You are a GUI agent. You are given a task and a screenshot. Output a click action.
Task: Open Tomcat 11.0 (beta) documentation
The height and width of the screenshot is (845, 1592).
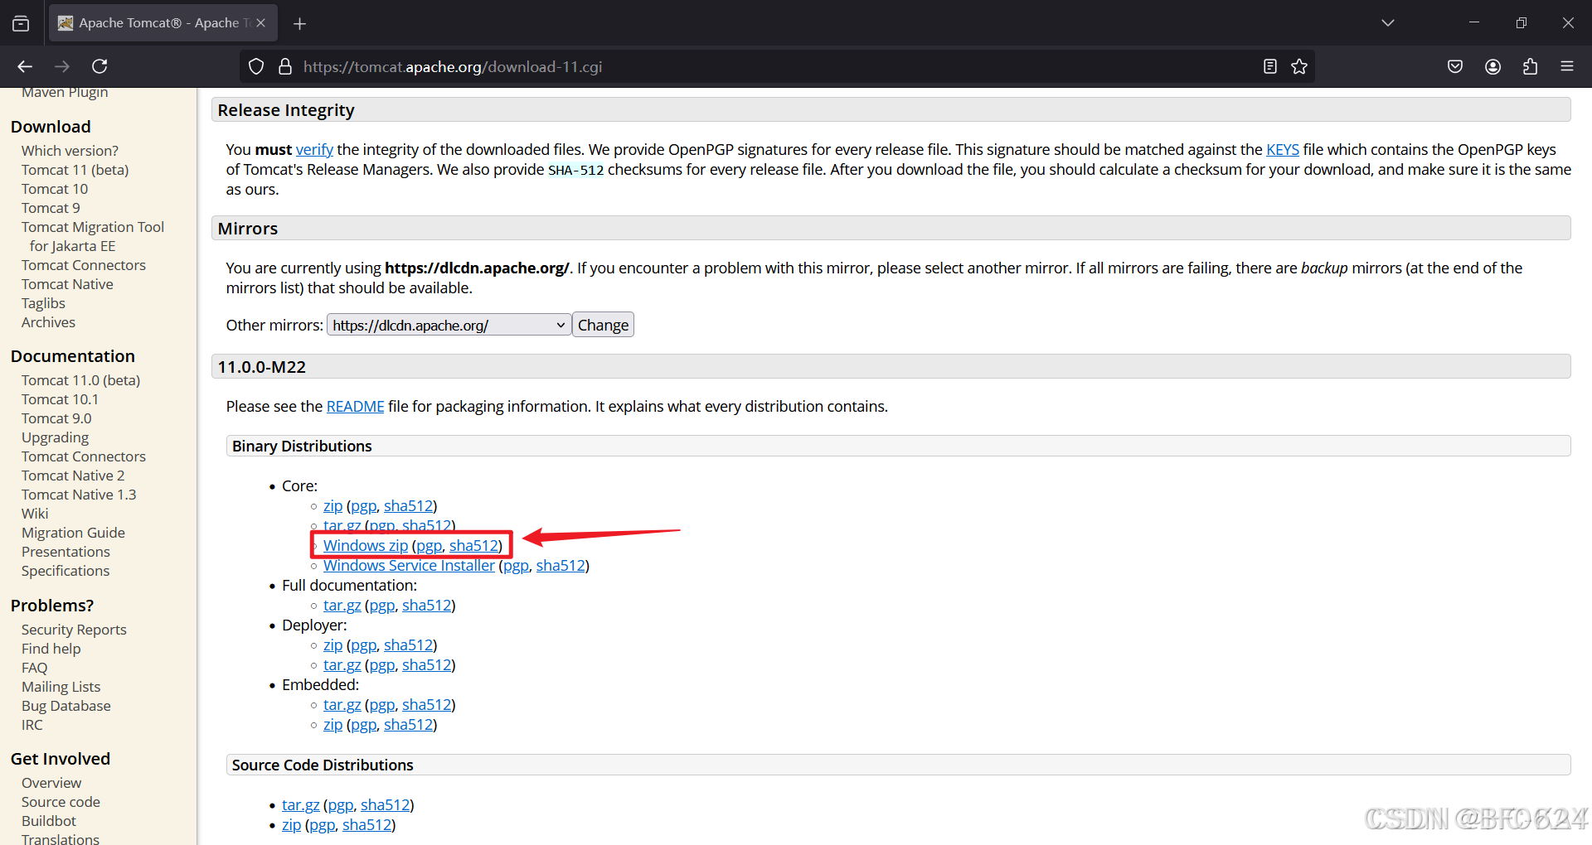pyautogui.click(x=80, y=380)
